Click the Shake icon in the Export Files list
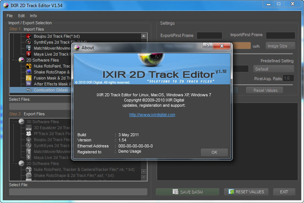Viewport: 304px width, 203px height. click(29, 175)
